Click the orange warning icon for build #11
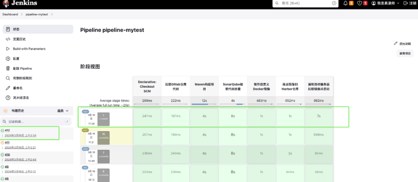Screen dimensions: 418x182 coord(2,142)
